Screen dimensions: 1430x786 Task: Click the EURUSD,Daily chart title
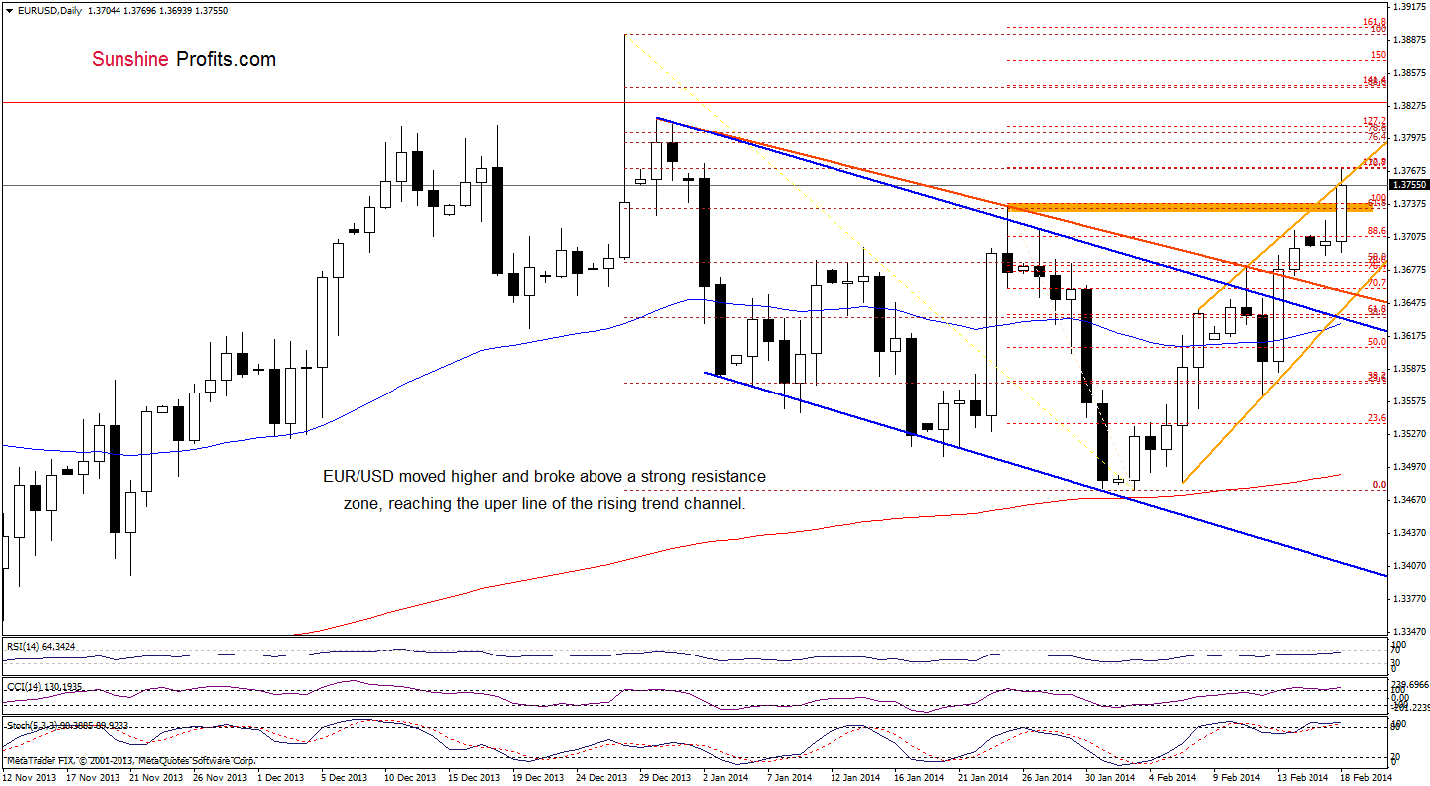(50, 10)
